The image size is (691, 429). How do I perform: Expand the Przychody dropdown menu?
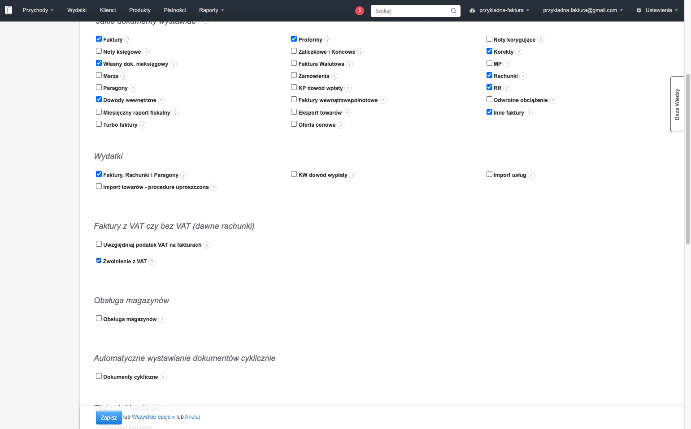coord(38,10)
